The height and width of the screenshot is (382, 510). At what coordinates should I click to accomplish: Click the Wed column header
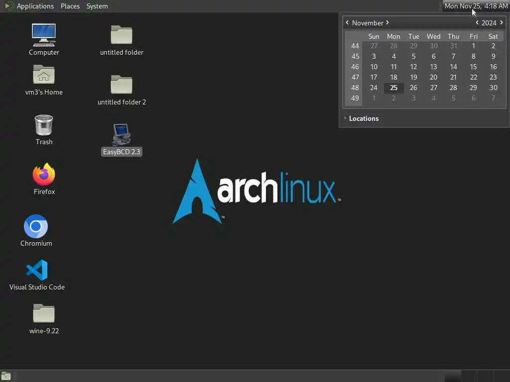click(x=433, y=36)
